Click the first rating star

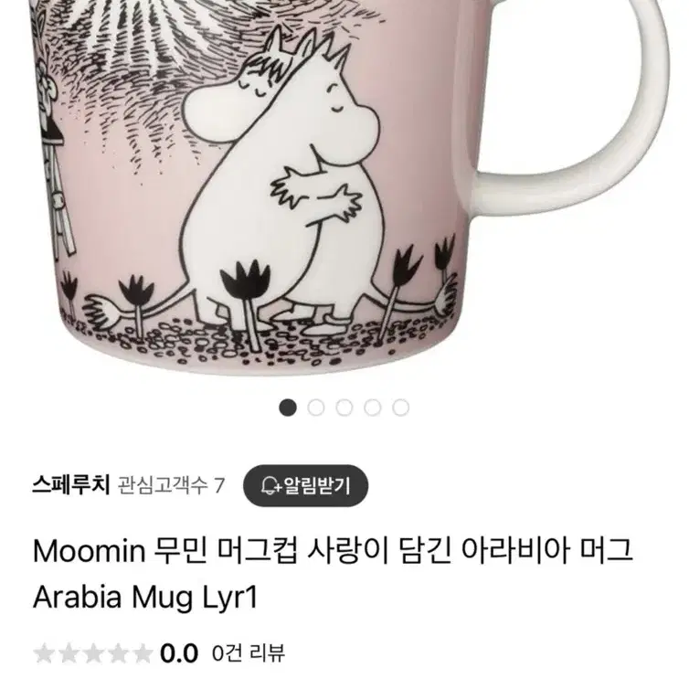click(x=44, y=653)
